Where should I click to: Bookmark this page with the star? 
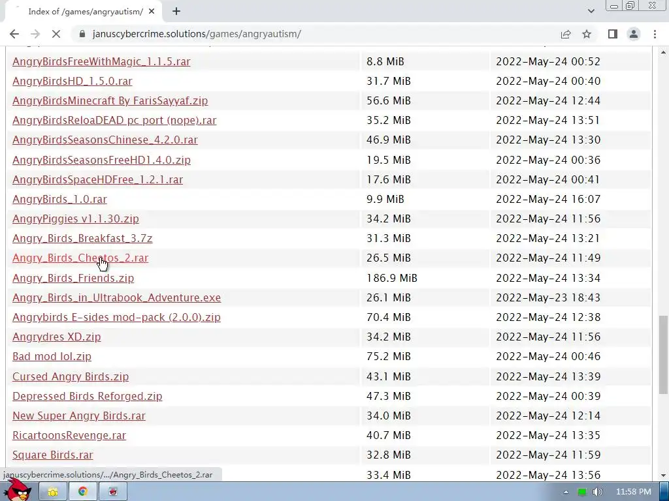587,34
